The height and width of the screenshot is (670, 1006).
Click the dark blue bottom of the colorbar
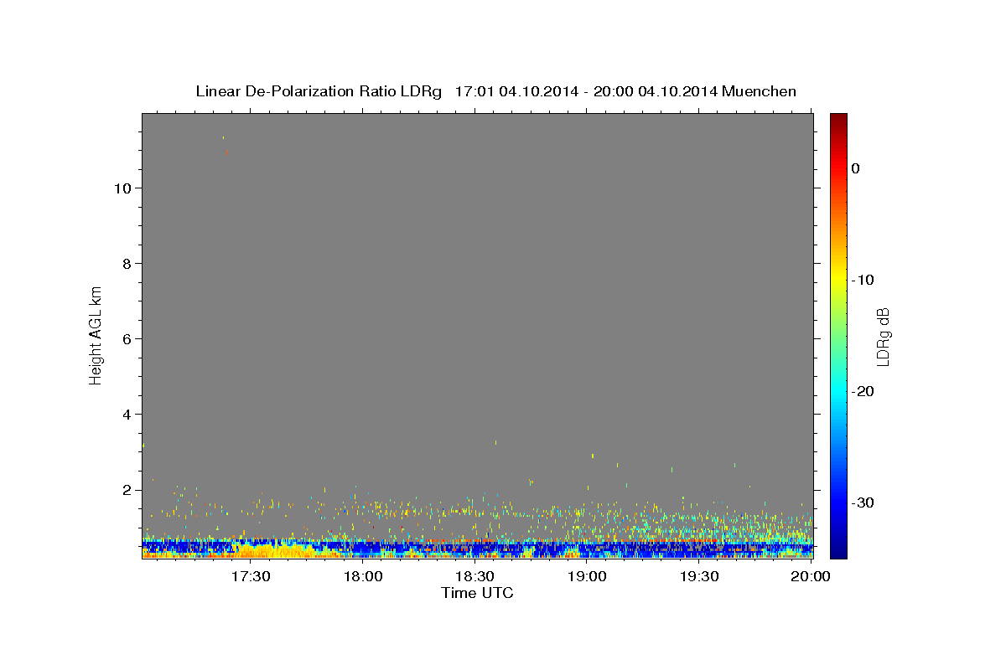(x=838, y=549)
